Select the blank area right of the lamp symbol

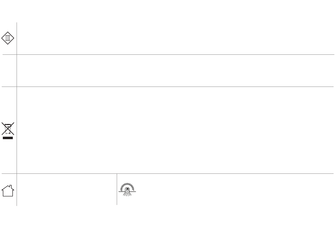[x=235, y=189]
